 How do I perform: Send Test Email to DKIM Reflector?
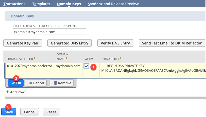172,43
